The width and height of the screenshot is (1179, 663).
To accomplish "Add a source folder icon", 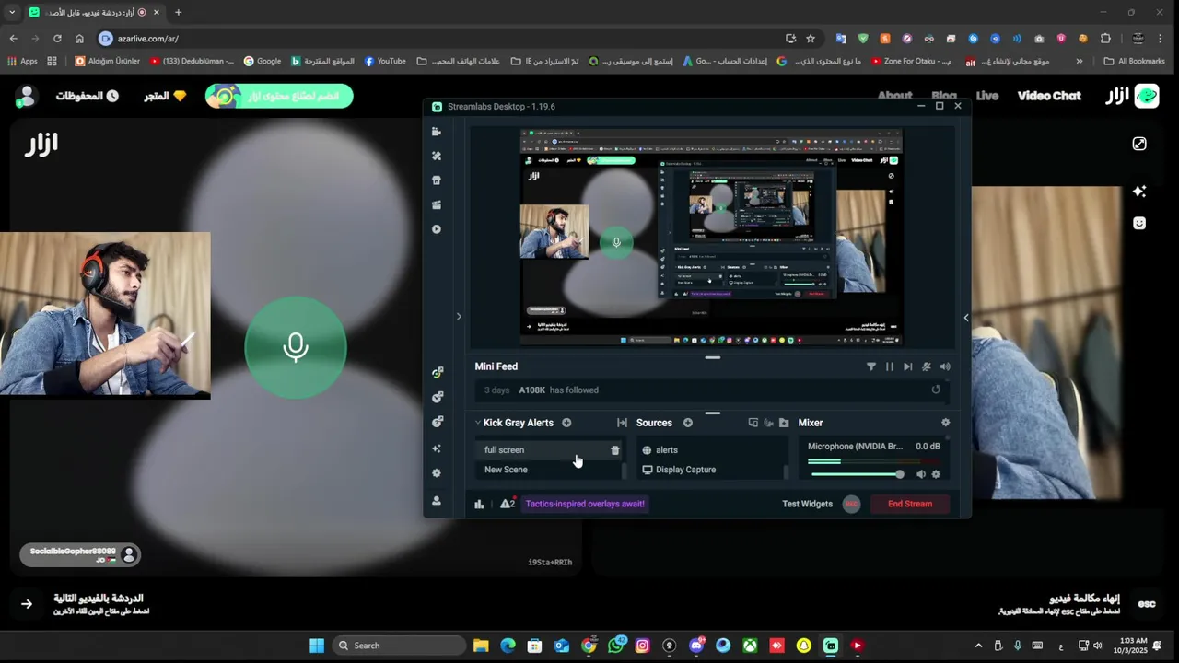I will (x=784, y=423).
